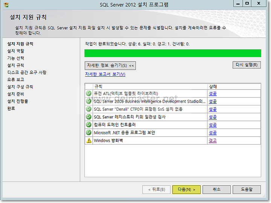Click the green completed progress bar
This screenshot has height=203, width=271.
tap(173, 53)
